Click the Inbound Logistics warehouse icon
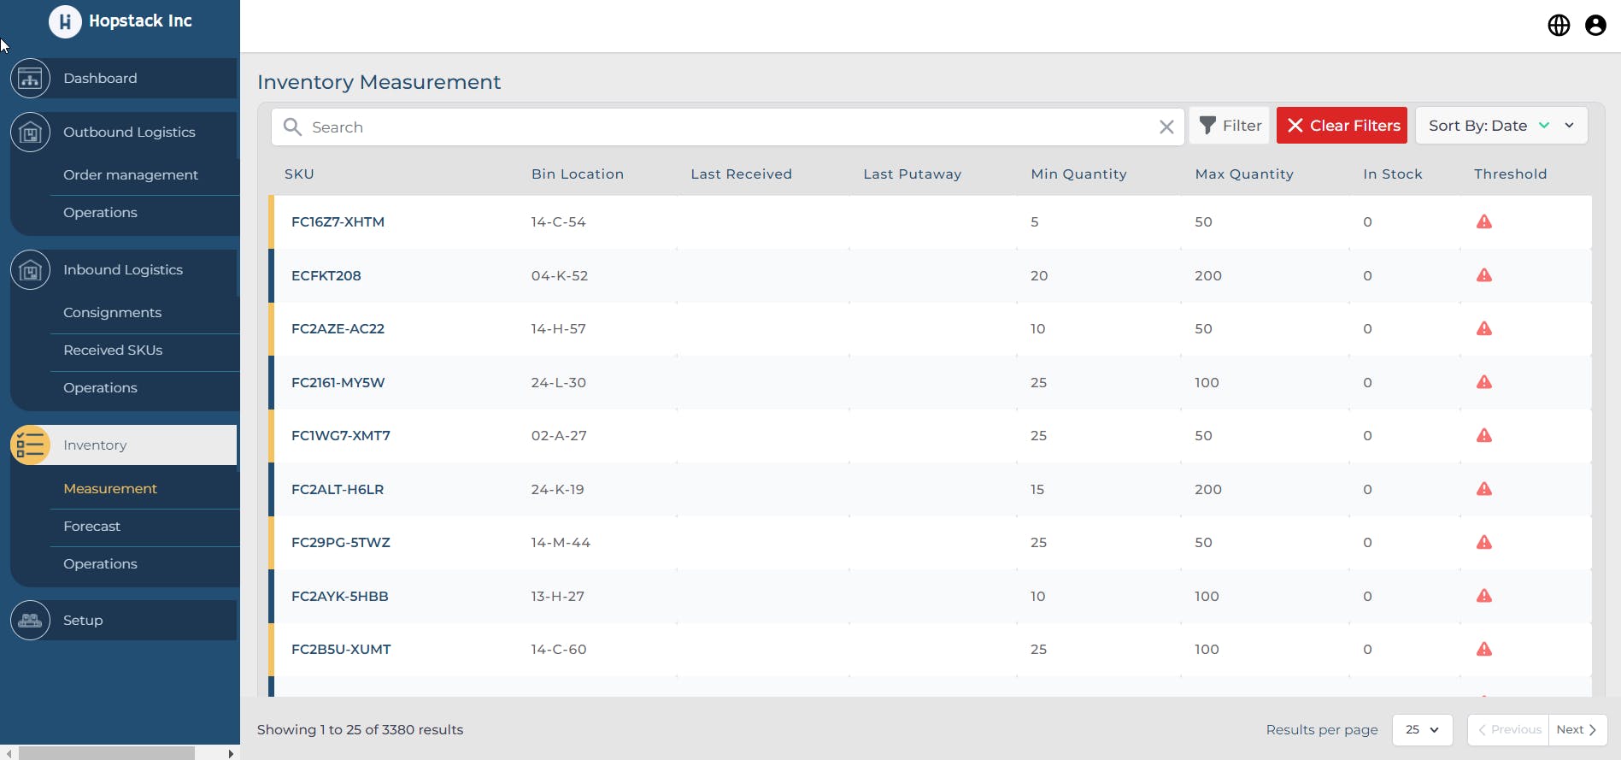 [x=30, y=270]
